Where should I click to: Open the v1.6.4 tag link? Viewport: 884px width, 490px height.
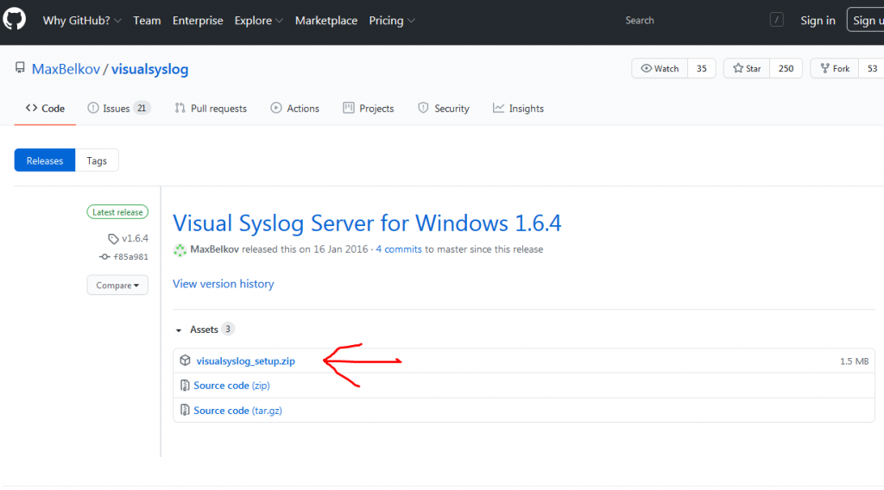pos(128,238)
